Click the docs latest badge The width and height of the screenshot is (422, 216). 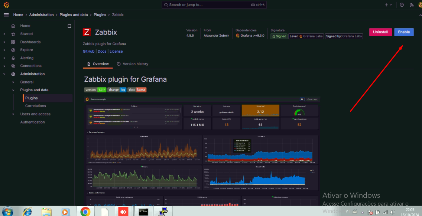click(137, 90)
